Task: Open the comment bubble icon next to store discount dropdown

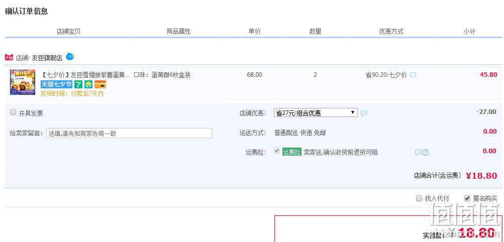Action: (x=363, y=113)
